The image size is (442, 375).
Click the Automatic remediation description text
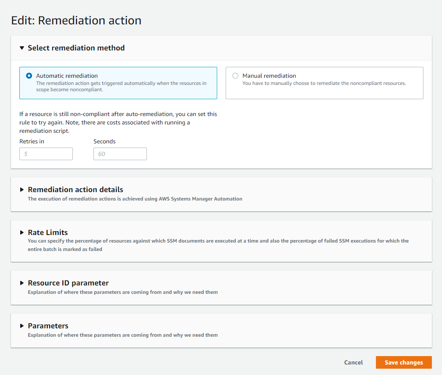pyautogui.click(x=121, y=87)
